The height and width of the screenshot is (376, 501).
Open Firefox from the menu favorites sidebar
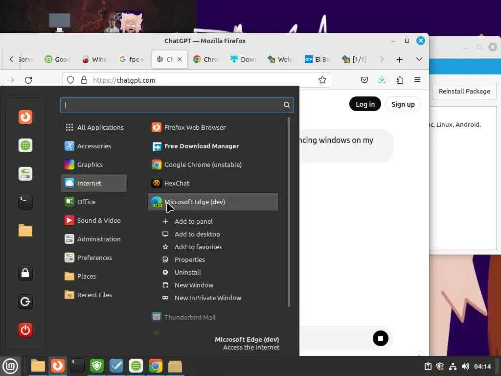point(25,117)
